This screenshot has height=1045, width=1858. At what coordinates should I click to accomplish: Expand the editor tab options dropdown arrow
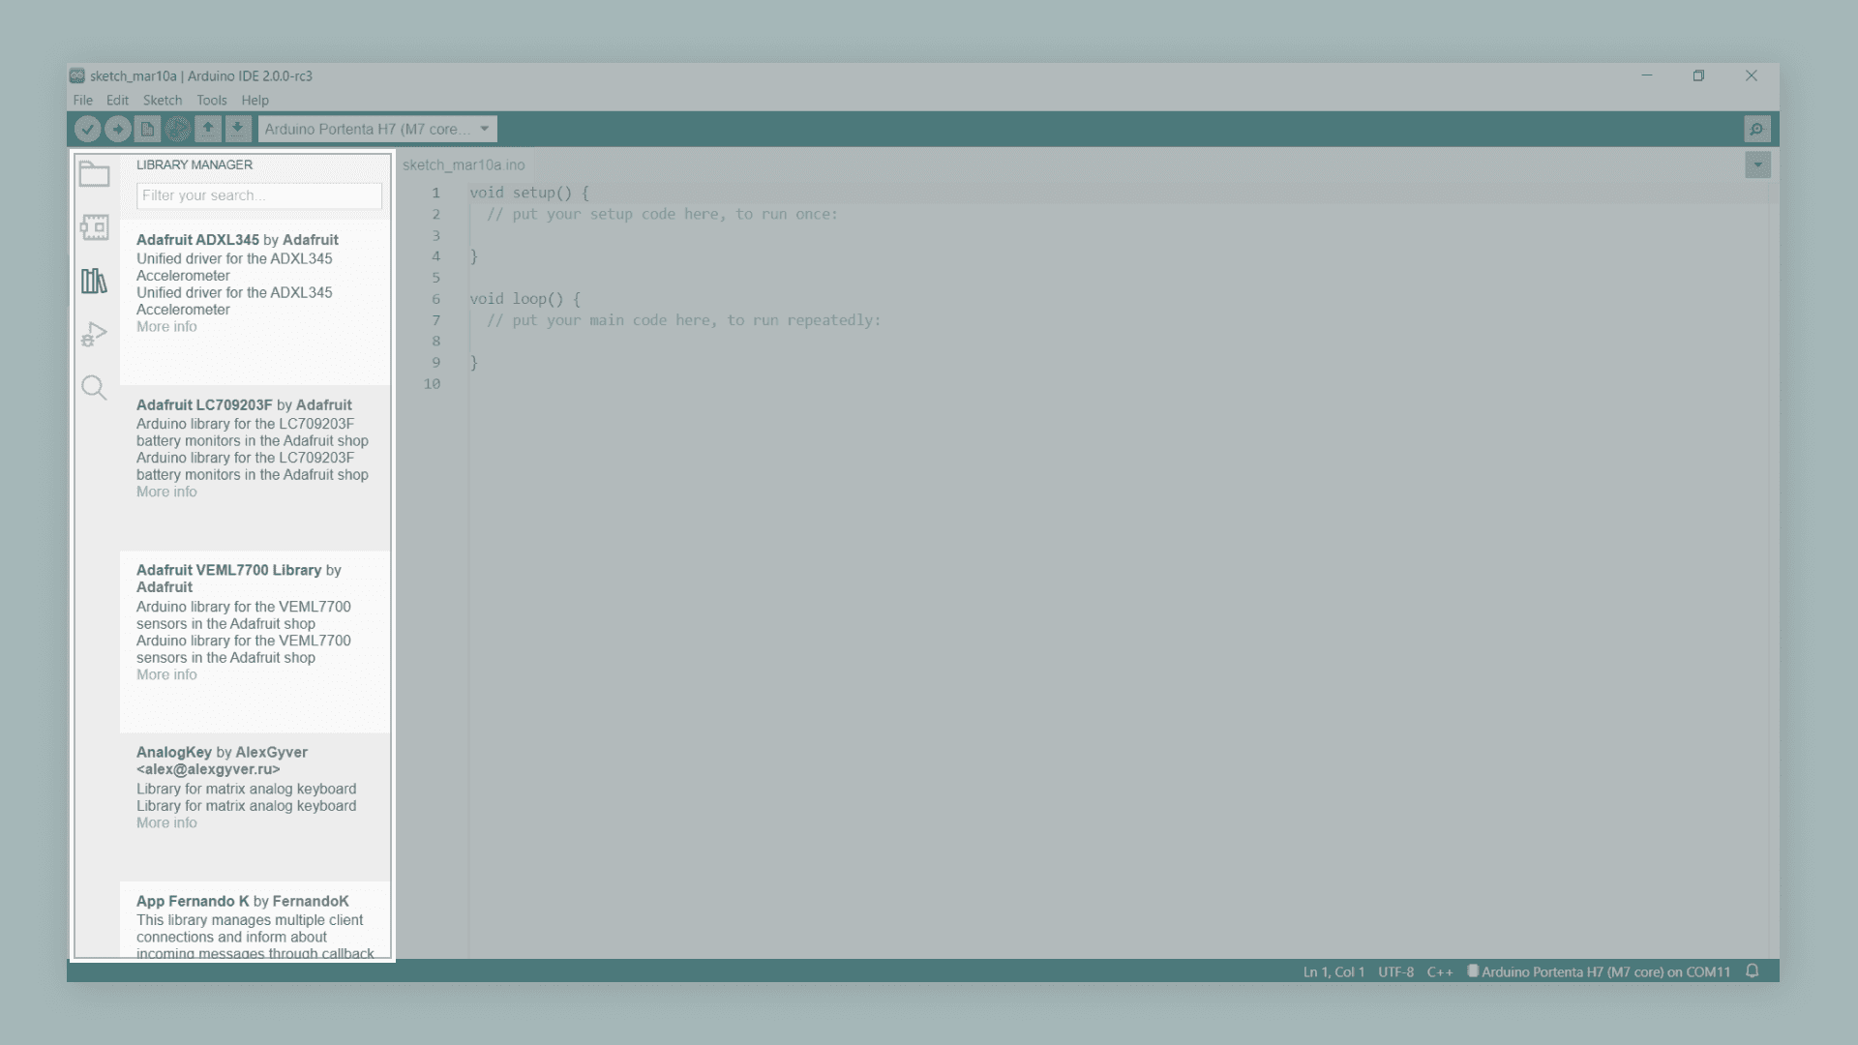click(1757, 164)
